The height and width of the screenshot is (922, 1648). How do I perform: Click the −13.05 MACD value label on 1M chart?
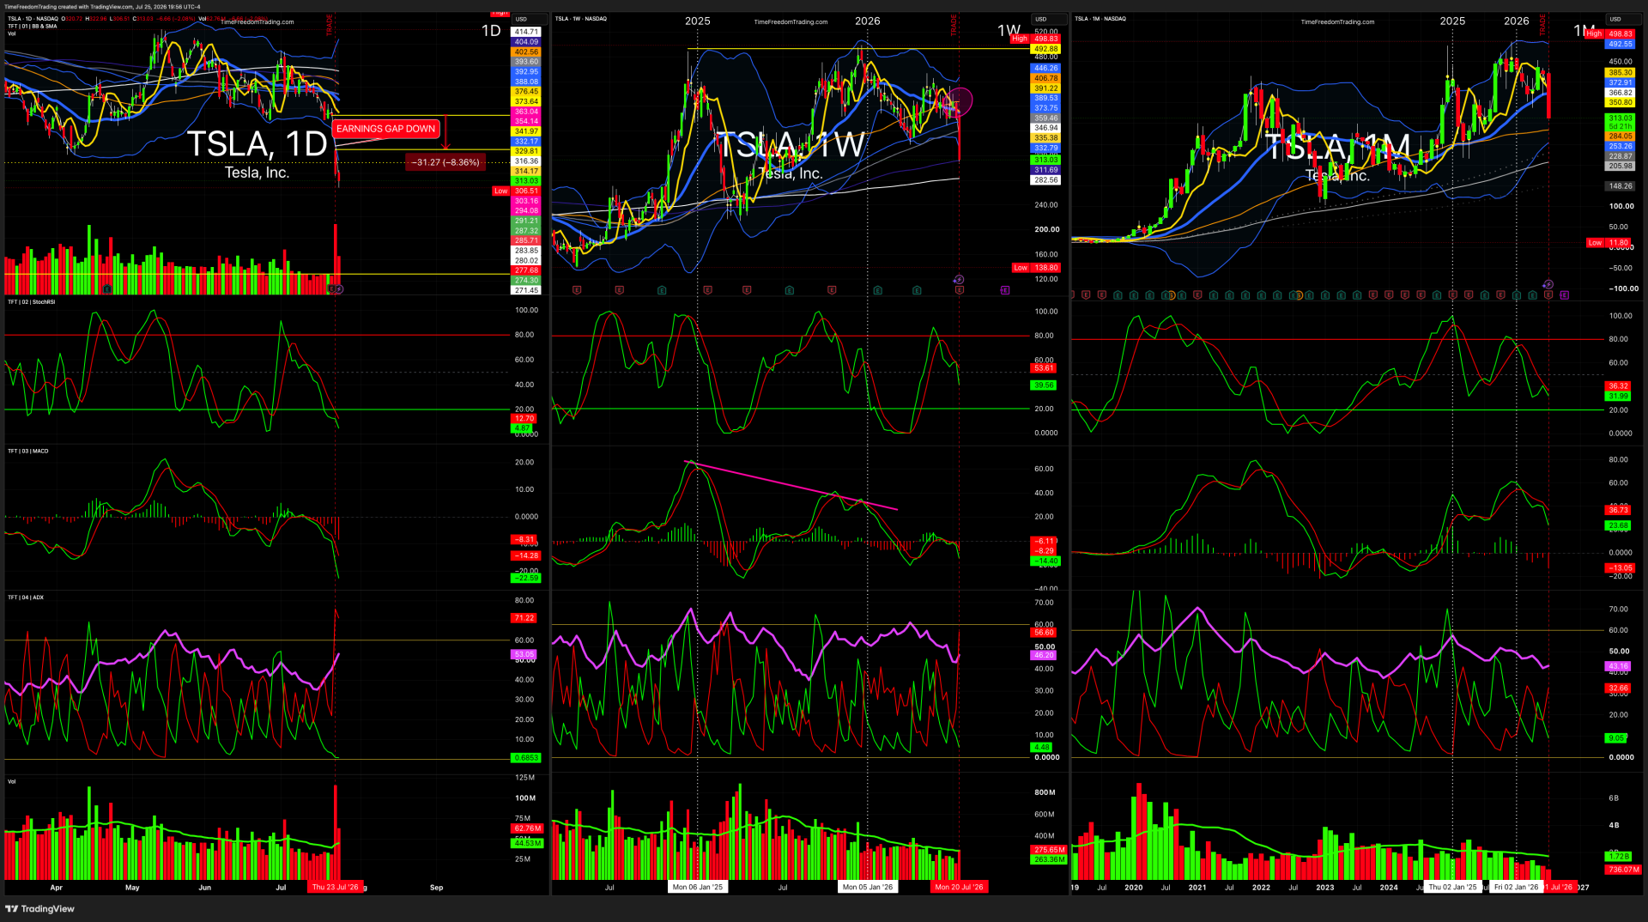pyautogui.click(x=1621, y=568)
